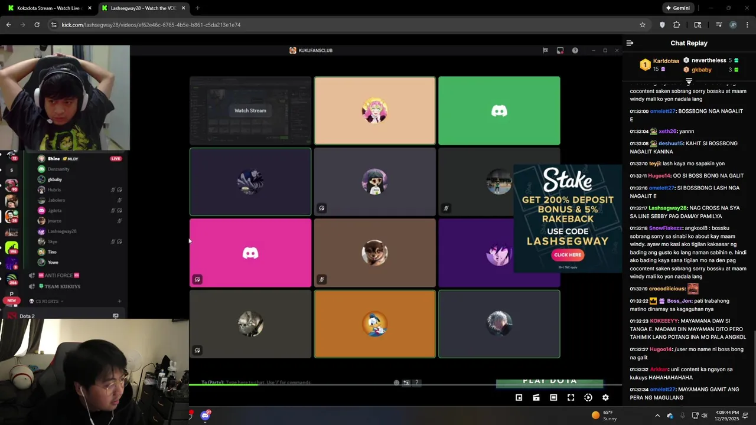Click username Lashsegway28 in chat
The width and height of the screenshot is (756, 425).
(x=667, y=208)
